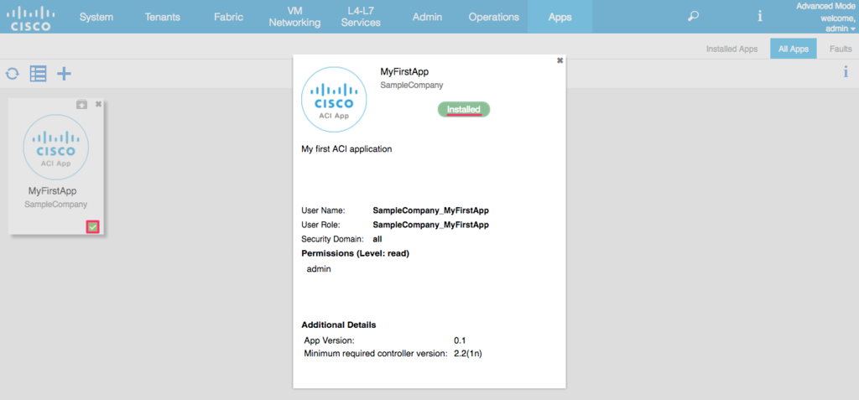Click 'Permissions (Level: read)' heading

point(356,254)
